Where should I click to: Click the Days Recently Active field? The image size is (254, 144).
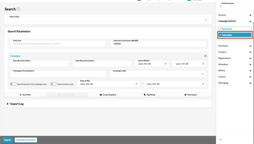click(40, 64)
